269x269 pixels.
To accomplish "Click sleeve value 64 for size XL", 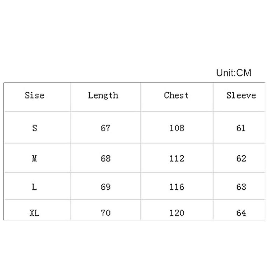I will click(x=241, y=213).
